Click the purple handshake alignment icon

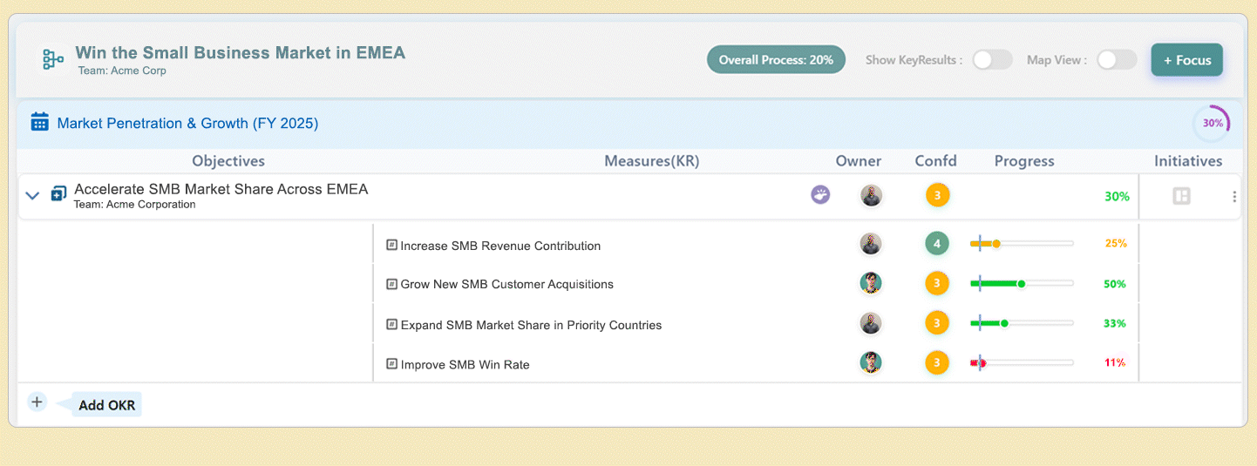pyautogui.click(x=820, y=195)
